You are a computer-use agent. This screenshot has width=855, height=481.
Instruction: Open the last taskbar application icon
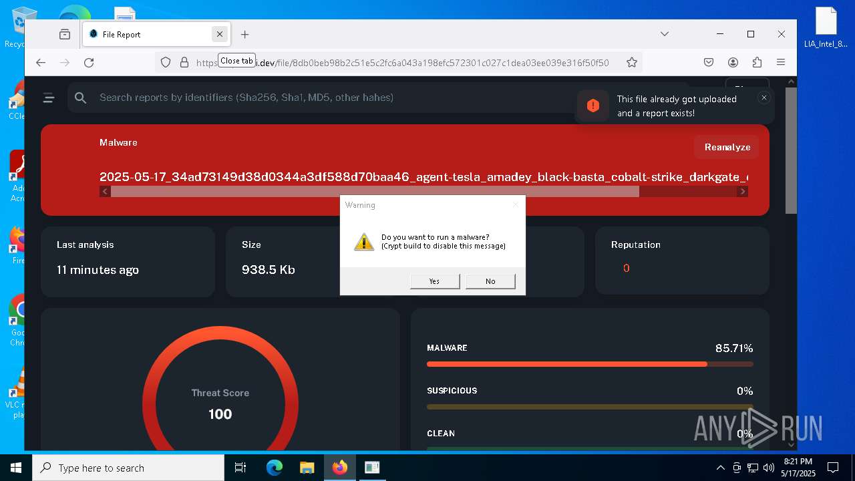click(372, 468)
